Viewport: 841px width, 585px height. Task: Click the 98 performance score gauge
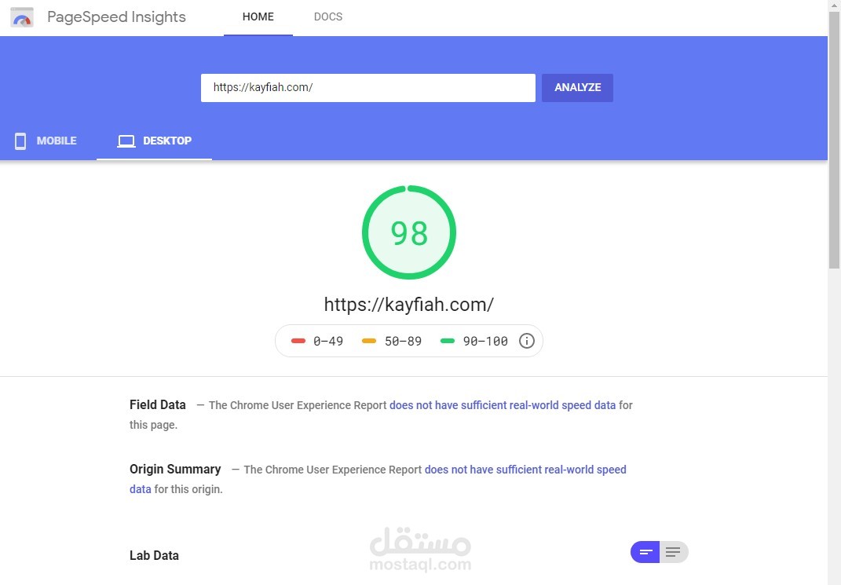click(x=409, y=232)
